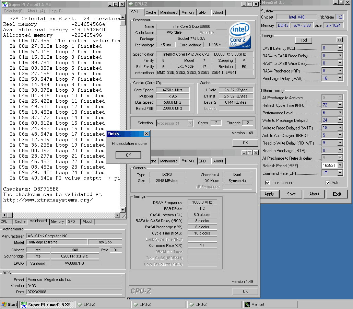Click Exit in MemSet
This screenshot has height=309, width=353.
pyautogui.click(x=337, y=194)
